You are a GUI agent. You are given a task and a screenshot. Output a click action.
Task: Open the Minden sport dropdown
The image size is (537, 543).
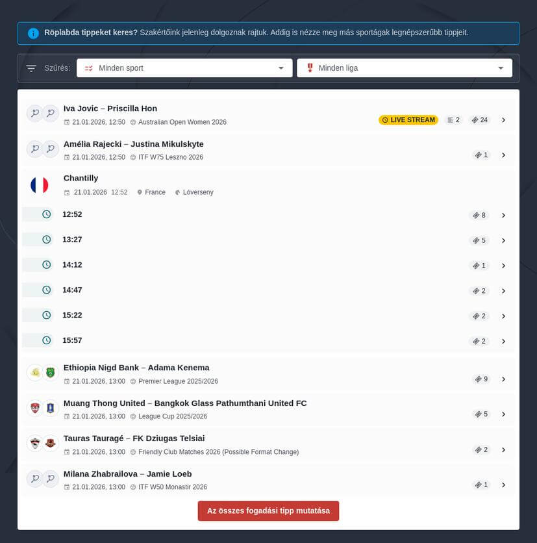coord(184,68)
